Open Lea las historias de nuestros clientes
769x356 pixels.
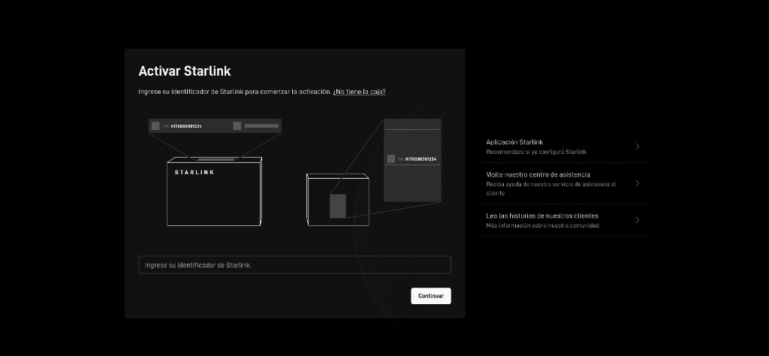point(564,220)
